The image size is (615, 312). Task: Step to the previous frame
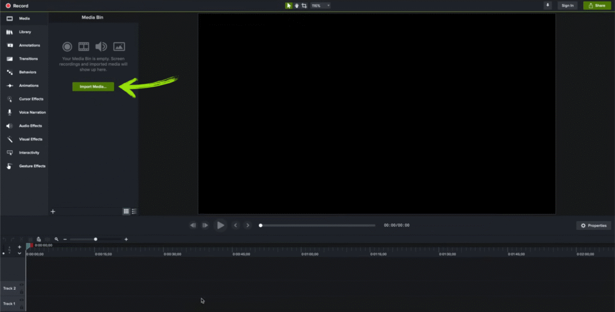[193, 225]
